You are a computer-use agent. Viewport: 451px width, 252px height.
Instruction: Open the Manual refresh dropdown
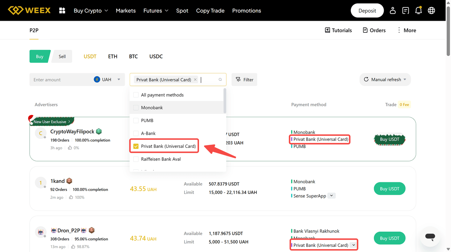385,80
